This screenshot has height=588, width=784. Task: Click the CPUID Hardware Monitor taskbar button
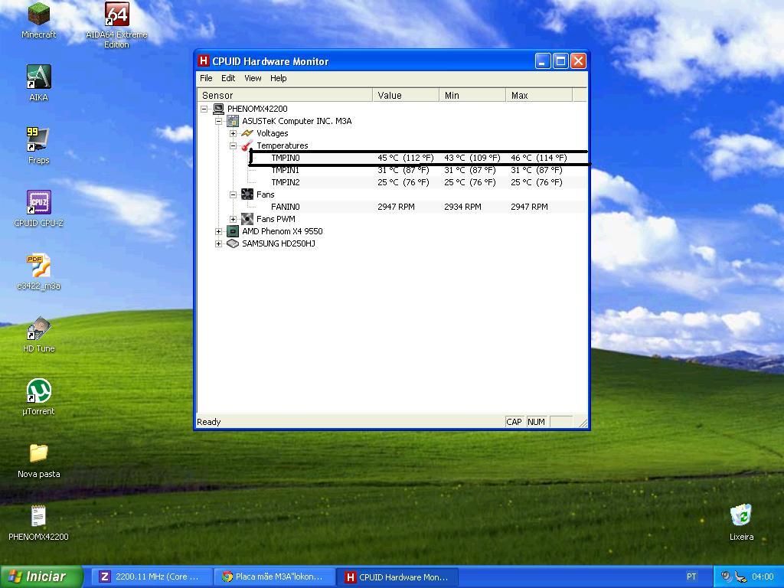click(x=397, y=577)
